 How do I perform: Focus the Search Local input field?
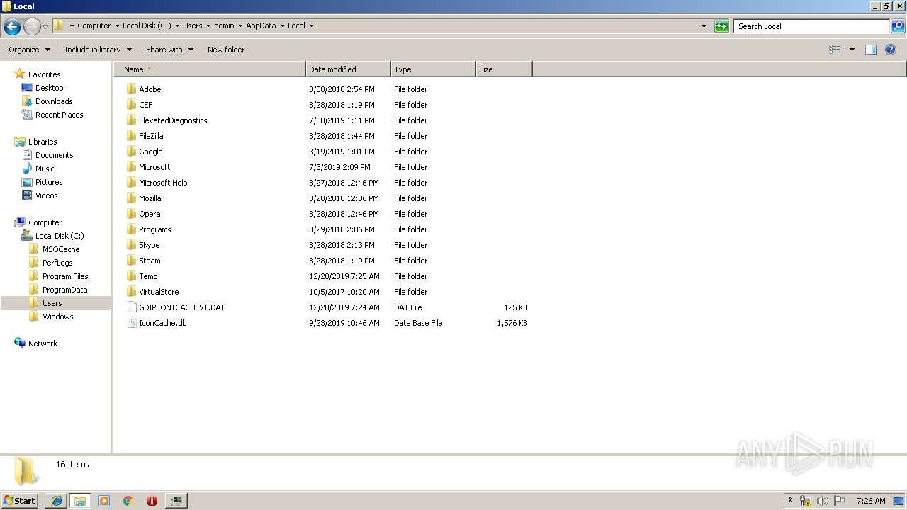(x=811, y=26)
